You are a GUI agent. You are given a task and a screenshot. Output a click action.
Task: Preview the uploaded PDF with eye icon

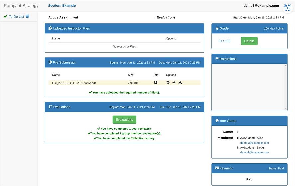pyautogui.click(x=168, y=83)
